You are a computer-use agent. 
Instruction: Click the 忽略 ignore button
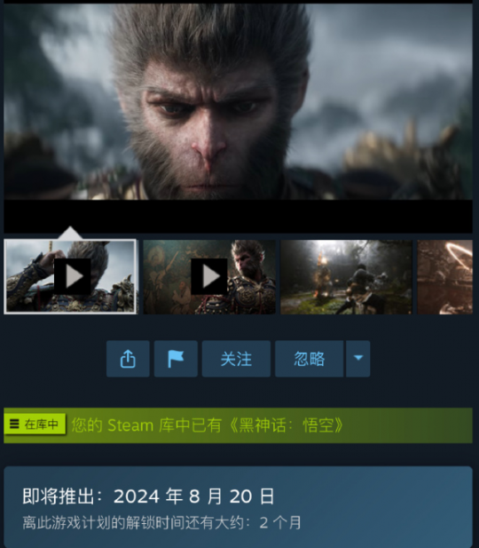click(309, 359)
